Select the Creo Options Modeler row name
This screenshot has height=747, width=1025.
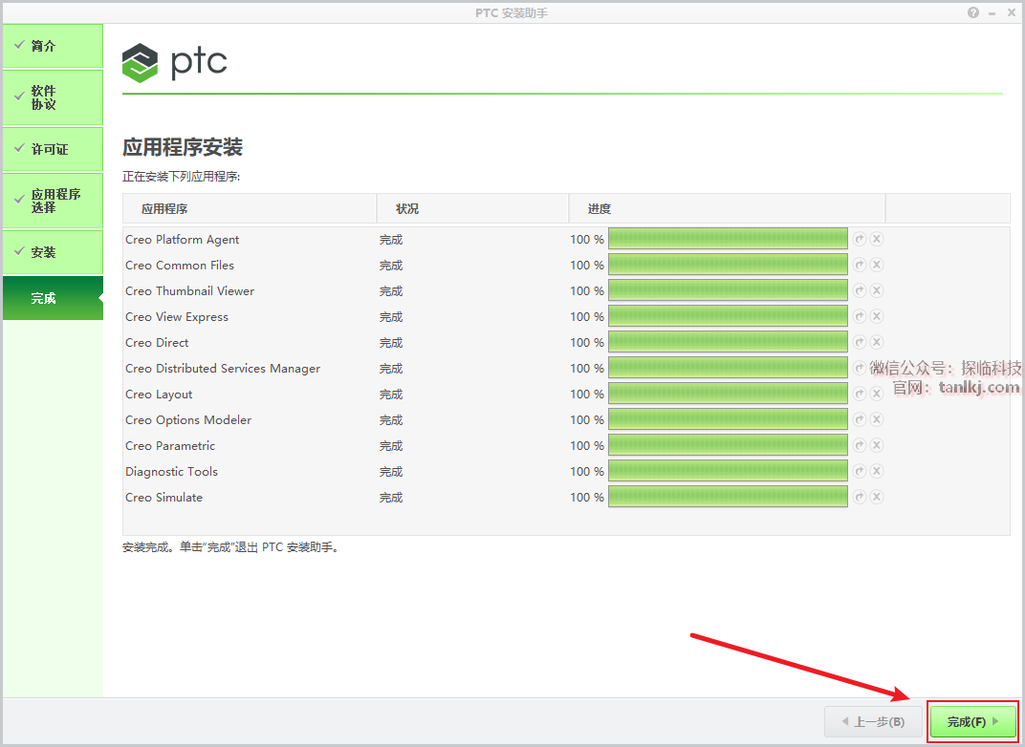pyautogui.click(x=188, y=420)
